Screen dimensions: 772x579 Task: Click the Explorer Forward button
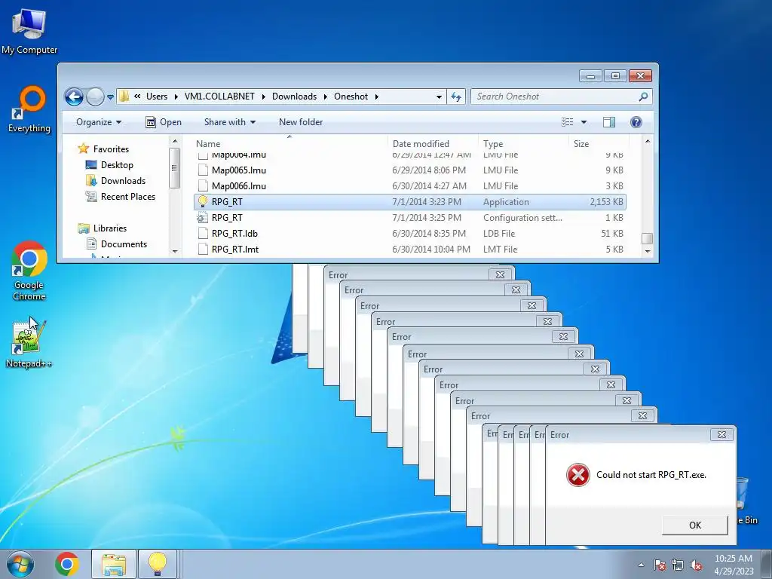click(95, 96)
